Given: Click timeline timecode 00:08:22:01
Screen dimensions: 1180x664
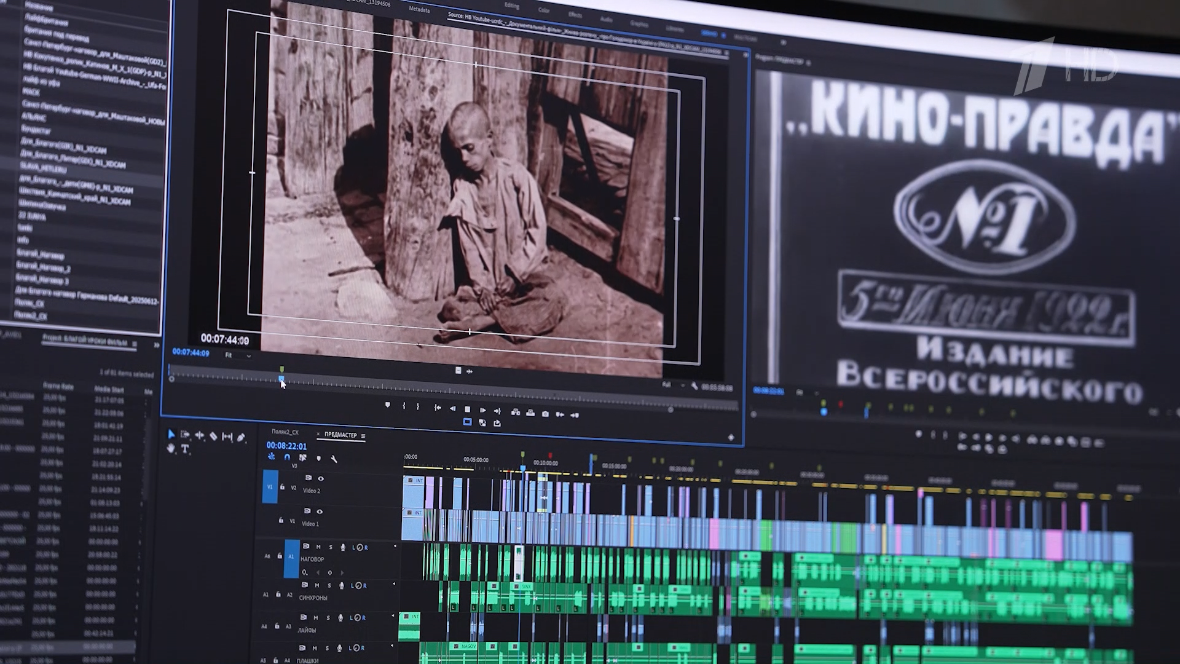Looking at the screenshot, I should click(286, 446).
